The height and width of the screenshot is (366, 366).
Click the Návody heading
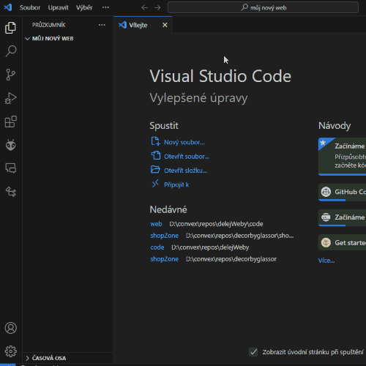pos(335,126)
